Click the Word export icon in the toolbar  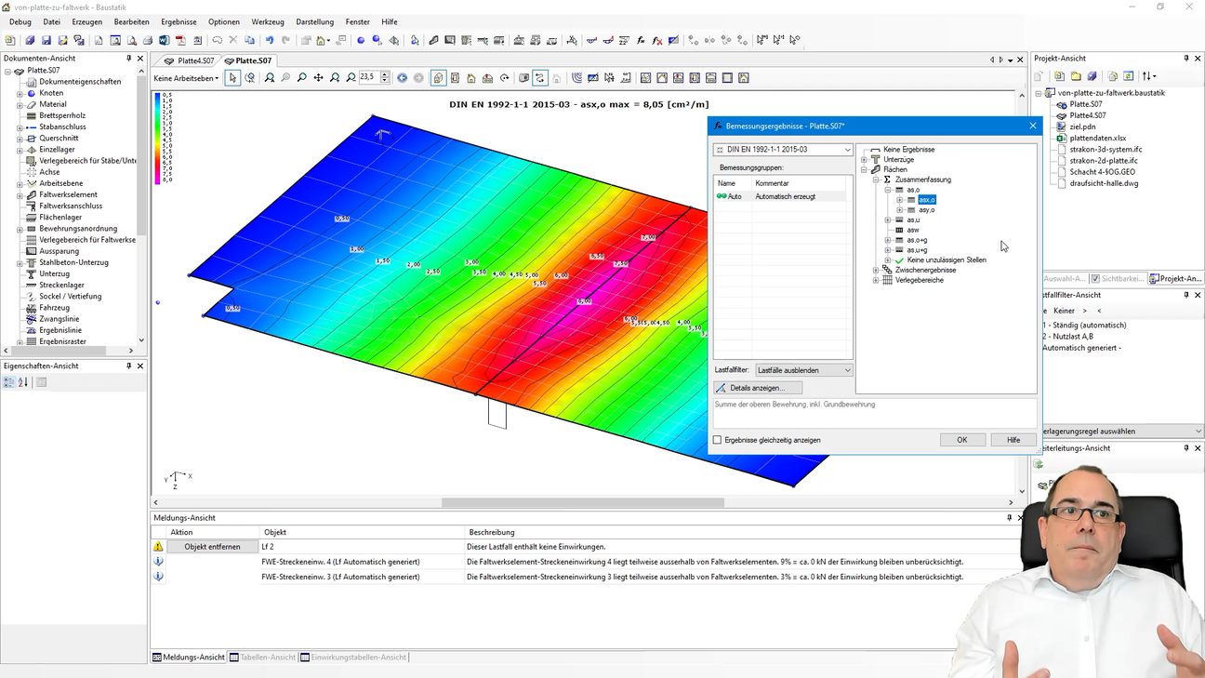pos(164,41)
